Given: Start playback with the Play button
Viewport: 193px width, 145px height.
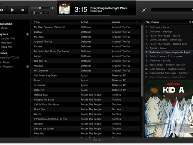Looking at the screenshot, I should [12, 10].
